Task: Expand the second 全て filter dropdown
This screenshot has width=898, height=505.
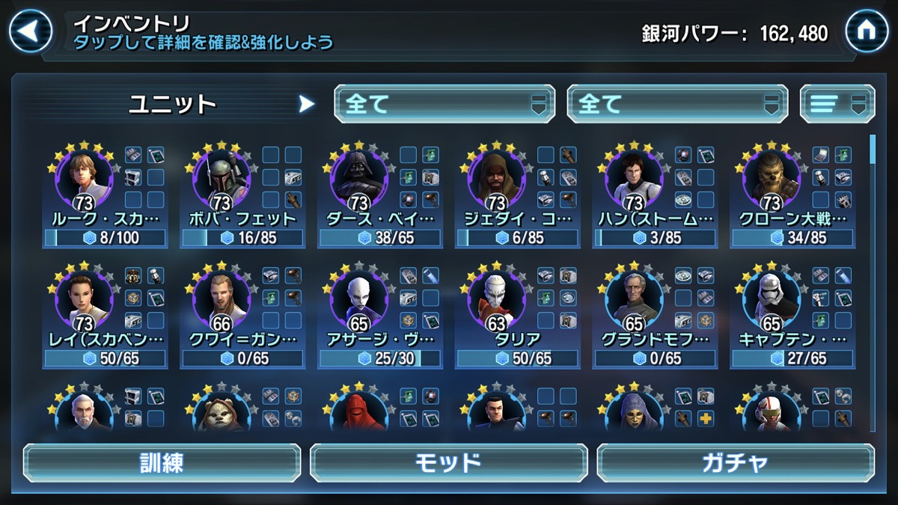Action: click(x=678, y=104)
